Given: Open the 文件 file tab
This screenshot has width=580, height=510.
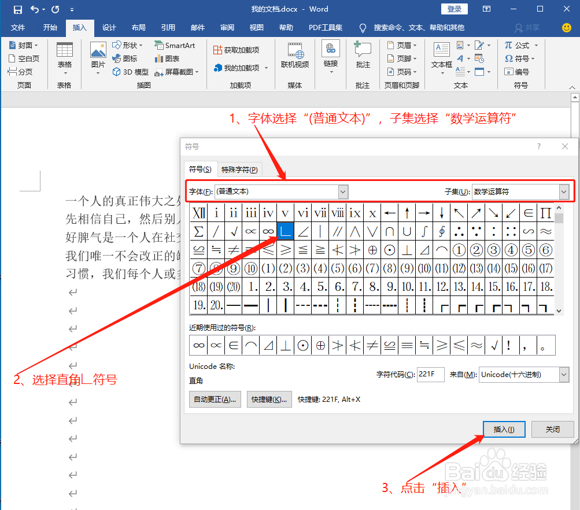Looking at the screenshot, I should click(18, 28).
